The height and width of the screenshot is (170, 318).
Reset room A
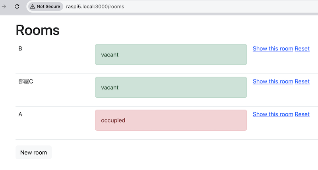click(x=302, y=114)
